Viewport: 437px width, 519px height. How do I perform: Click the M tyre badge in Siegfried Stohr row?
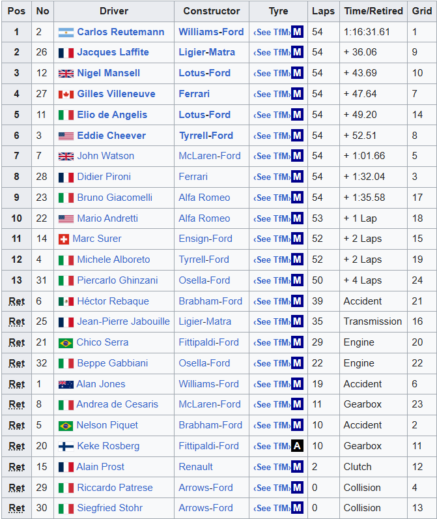297,508
